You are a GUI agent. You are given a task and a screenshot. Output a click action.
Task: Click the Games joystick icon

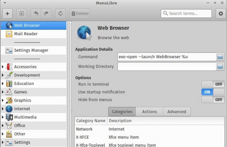pyautogui.click(x=9, y=92)
